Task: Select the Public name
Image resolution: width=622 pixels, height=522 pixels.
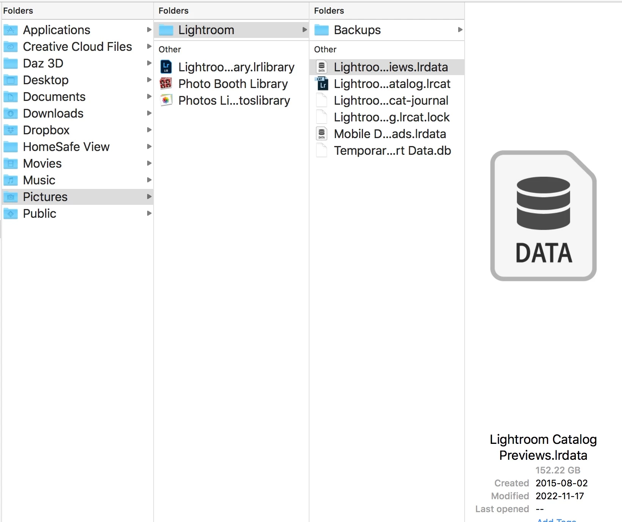Action: tap(39, 214)
